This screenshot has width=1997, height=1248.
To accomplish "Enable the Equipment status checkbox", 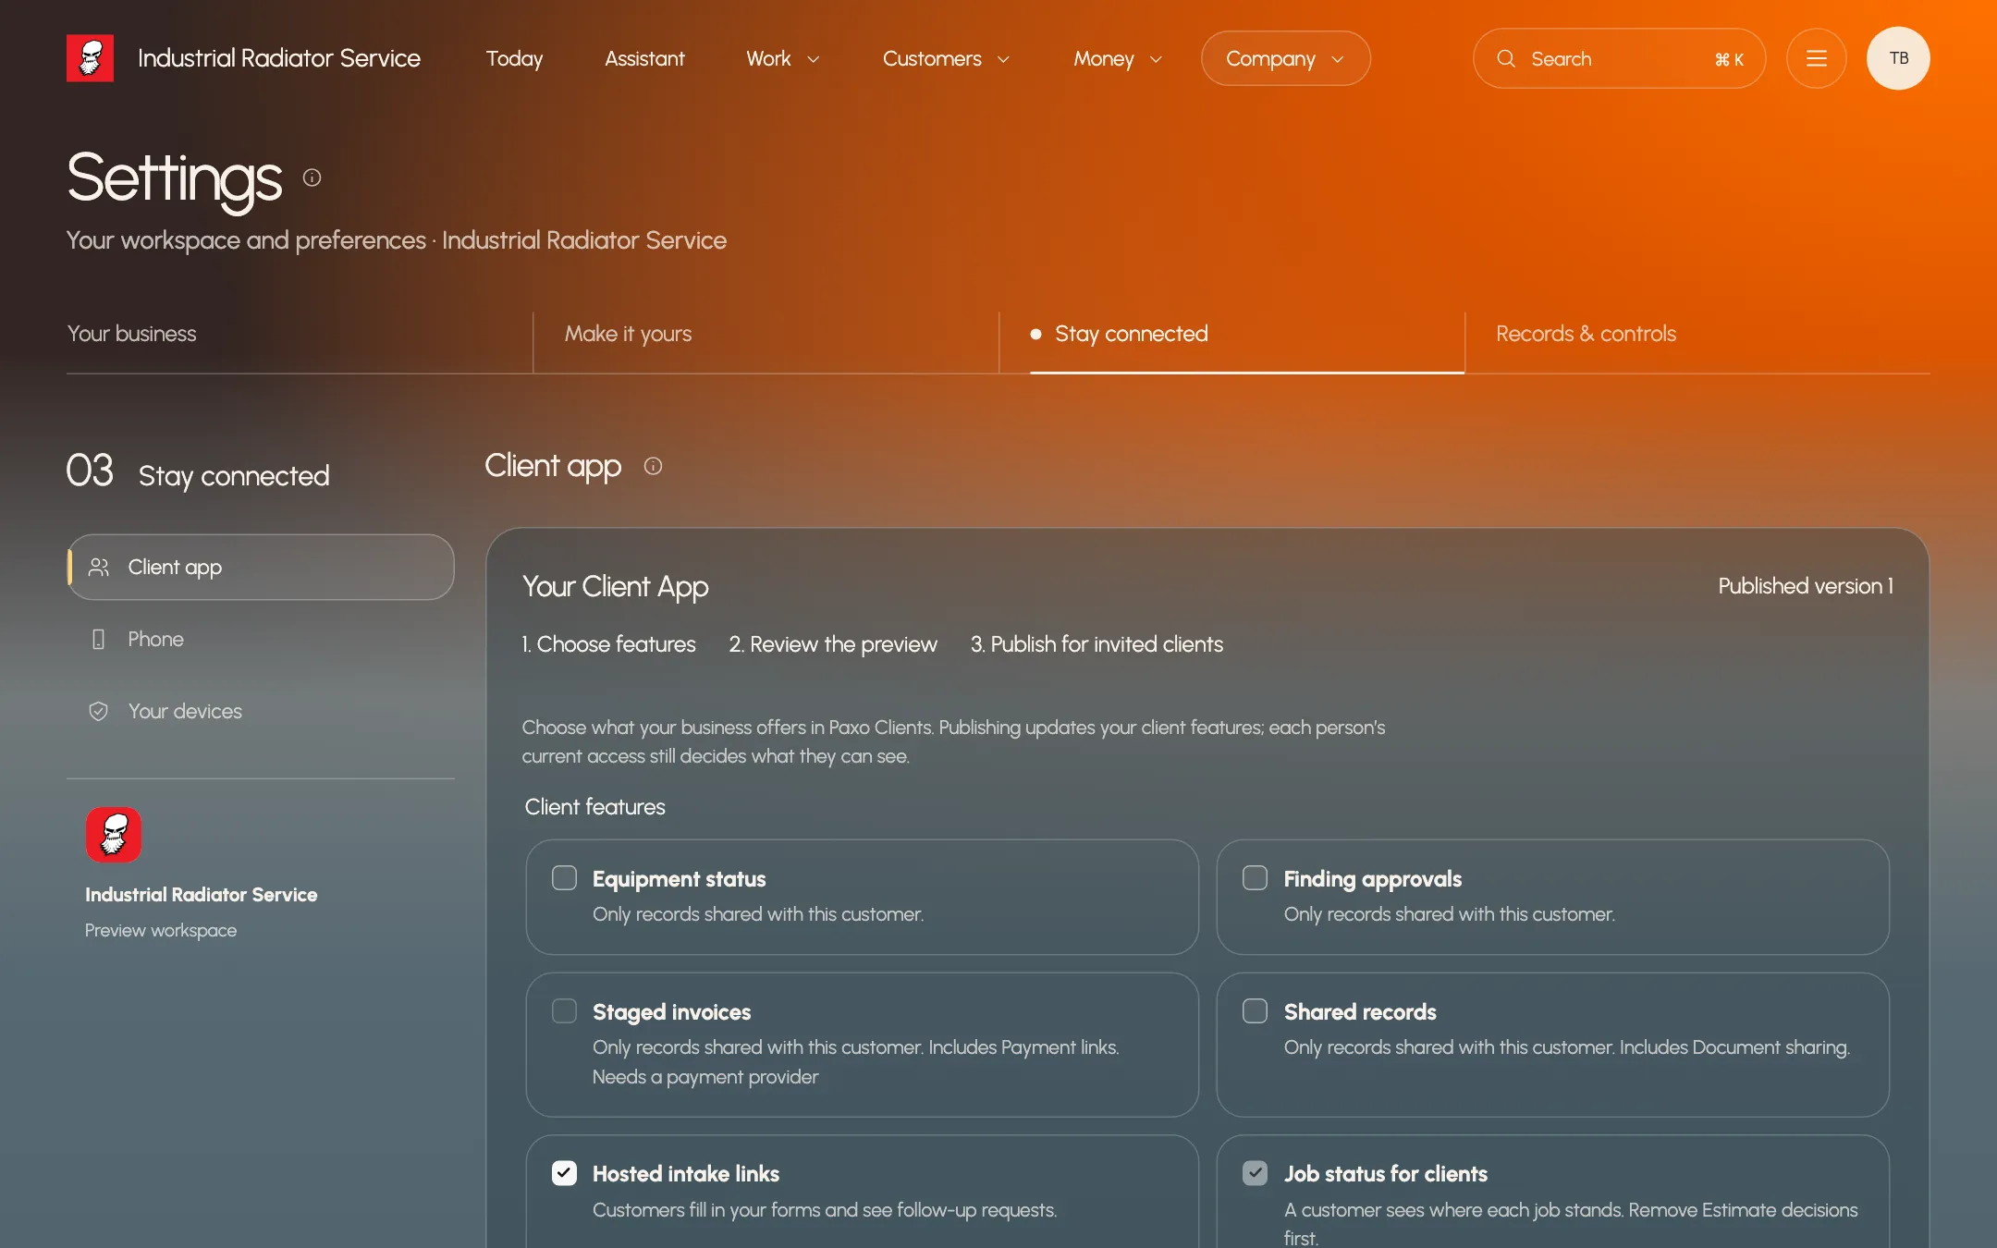I will click(564, 878).
